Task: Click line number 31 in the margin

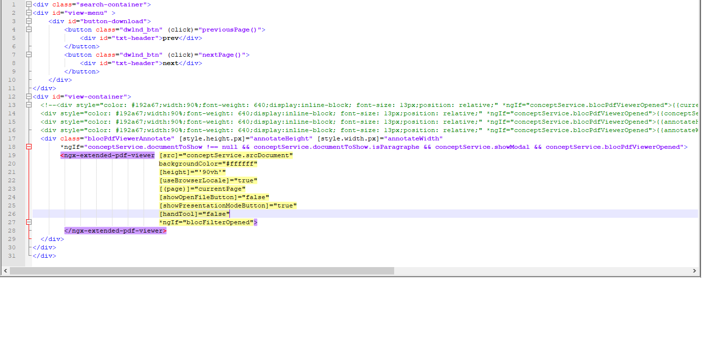Action: [12, 256]
